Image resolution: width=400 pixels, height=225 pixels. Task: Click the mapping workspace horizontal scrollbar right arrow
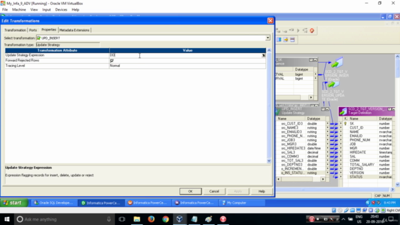(x=392, y=189)
